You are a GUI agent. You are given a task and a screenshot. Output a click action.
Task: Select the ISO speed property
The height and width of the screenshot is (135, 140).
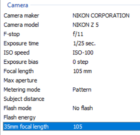[x=16, y=53]
